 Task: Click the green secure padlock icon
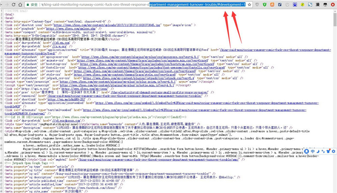pyautogui.click(x=28, y=5)
